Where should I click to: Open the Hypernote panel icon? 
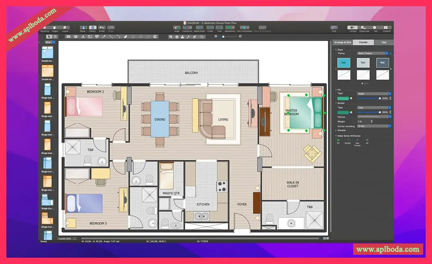click(364, 28)
